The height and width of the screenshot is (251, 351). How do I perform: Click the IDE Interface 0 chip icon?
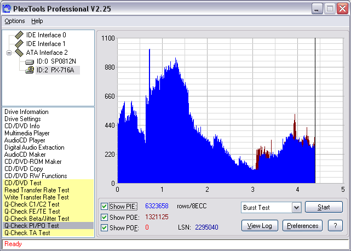point(19,35)
